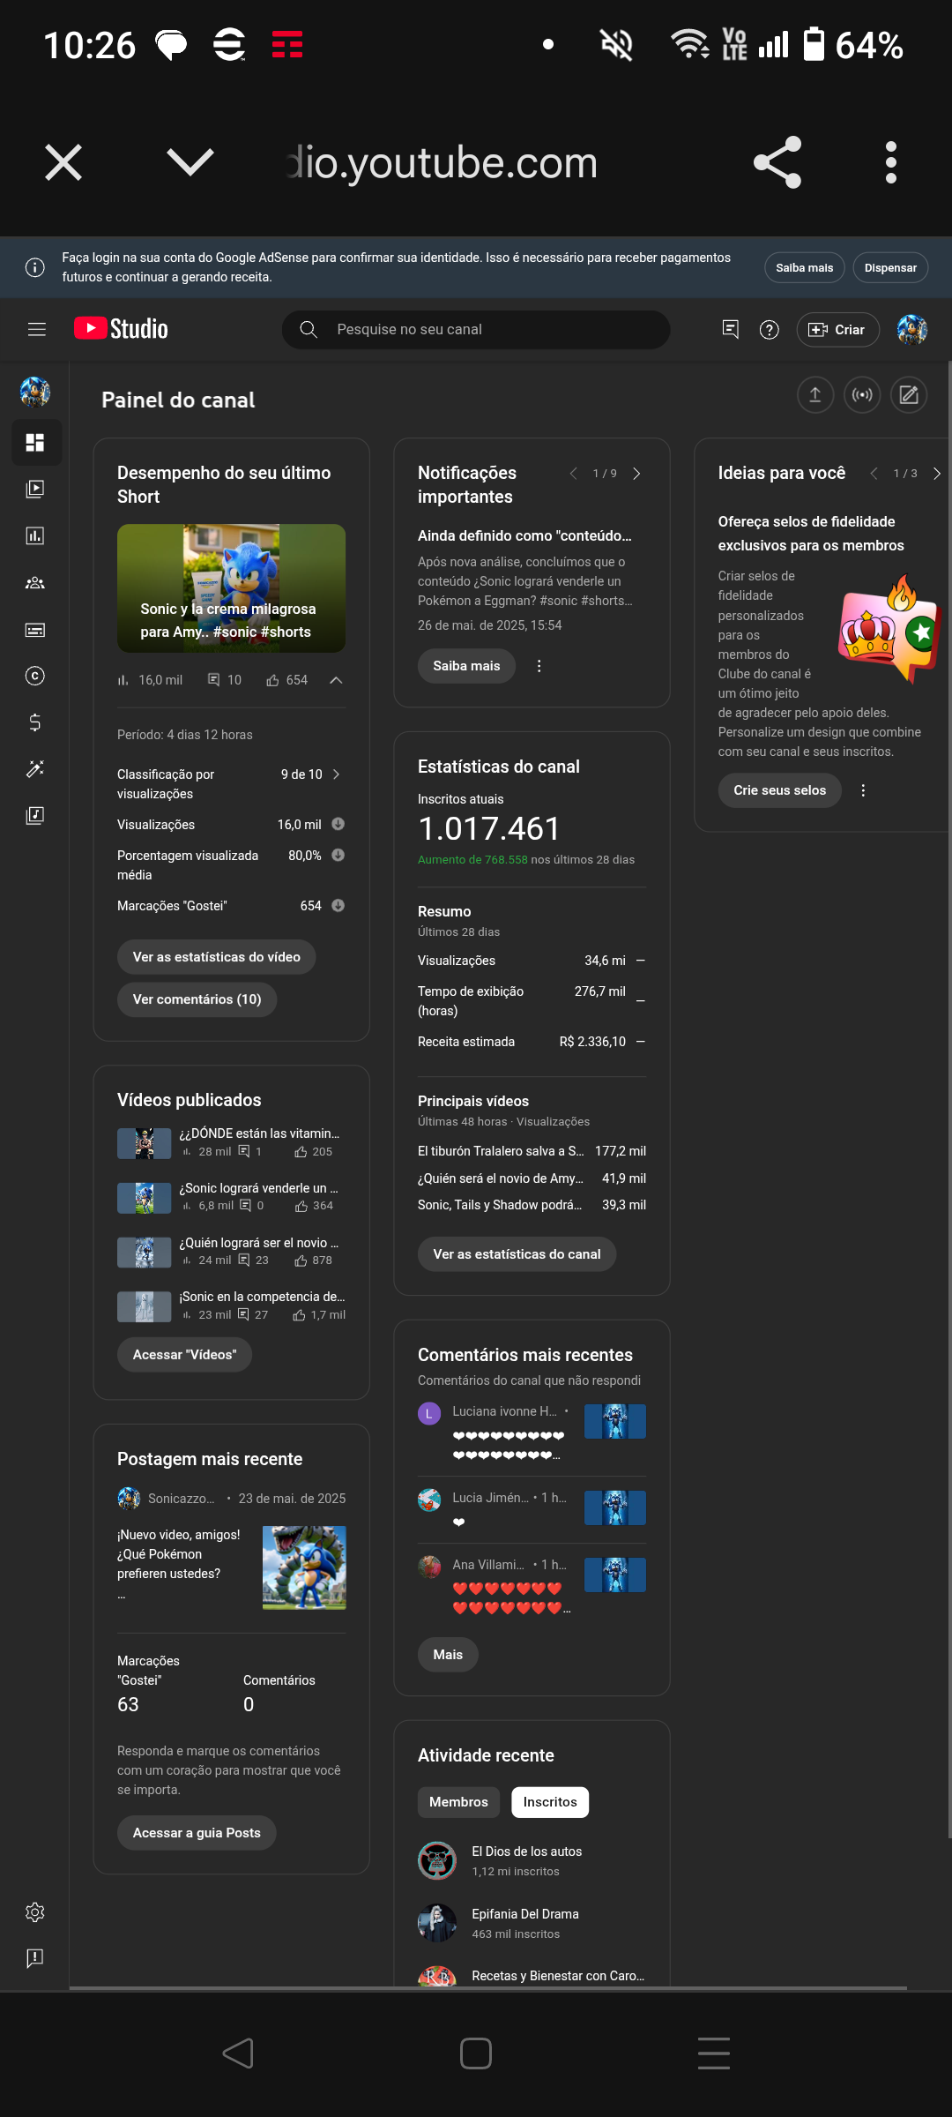The width and height of the screenshot is (952, 2117).
Task: Click Saiba mais in notifications card
Action: coord(466,666)
